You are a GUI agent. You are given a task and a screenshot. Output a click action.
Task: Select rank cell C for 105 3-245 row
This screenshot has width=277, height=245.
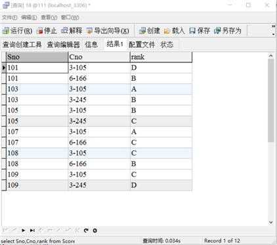161,121
